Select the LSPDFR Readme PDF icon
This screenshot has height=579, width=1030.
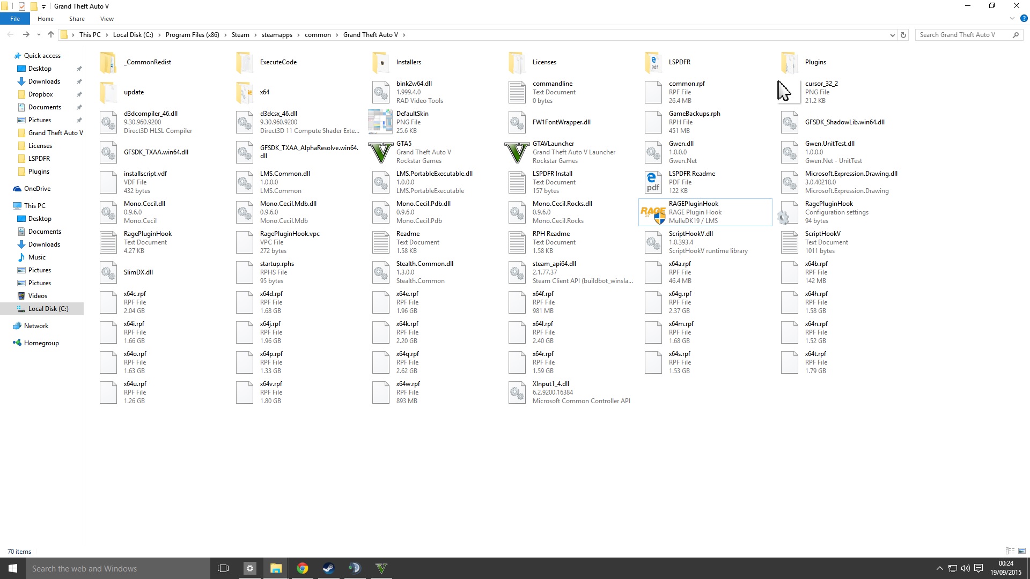coord(653,182)
